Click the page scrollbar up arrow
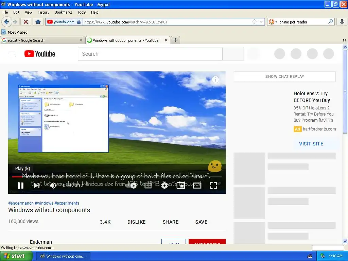The image size is (348, 261). [x=345, y=47]
